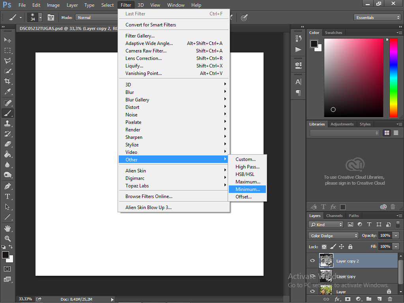This screenshot has height=303, width=404.
Task: Add a layer style via fx icon
Action: (x=337, y=299)
